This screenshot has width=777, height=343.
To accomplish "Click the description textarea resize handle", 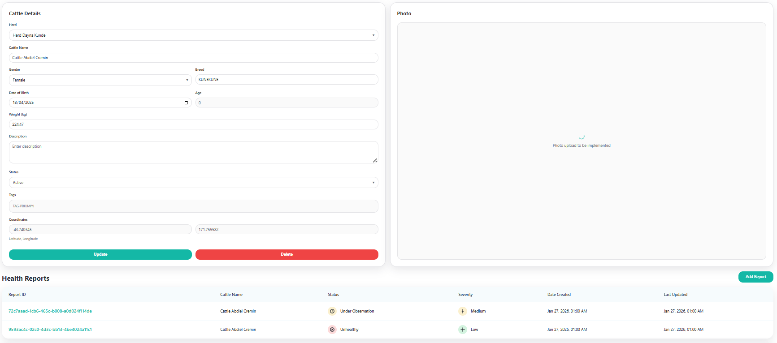I will click(375, 160).
